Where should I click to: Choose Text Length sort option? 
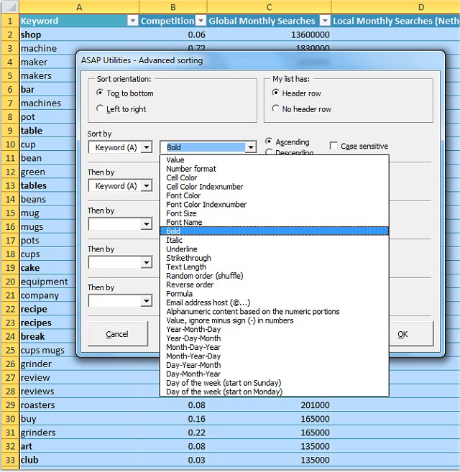pyautogui.click(x=274, y=267)
